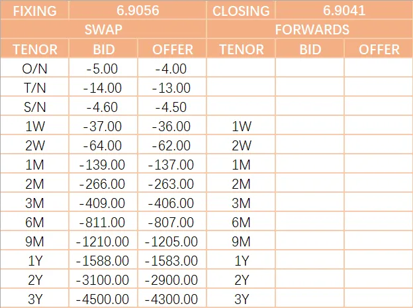The height and width of the screenshot is (308, 413).
Task: Select the O/N swap bid -5.00
Action: [103, 68]
